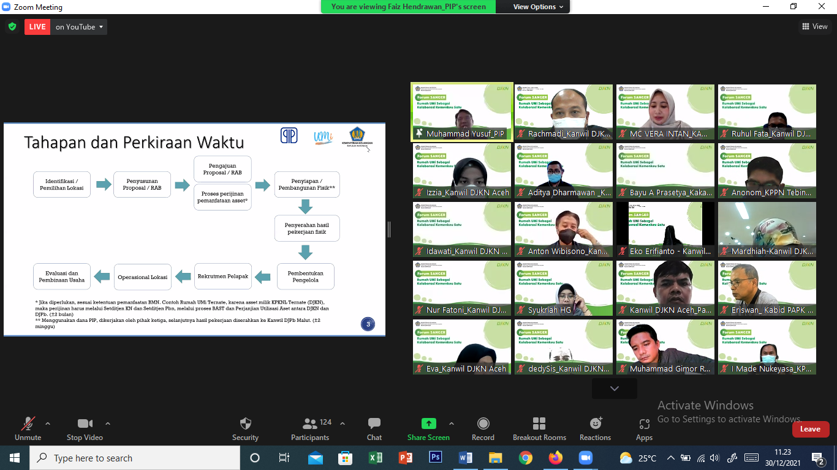This screenshot has width=837, height=470.
Task: Open the Chat panel
Action: pyautogui.click(x=374, y=429)
